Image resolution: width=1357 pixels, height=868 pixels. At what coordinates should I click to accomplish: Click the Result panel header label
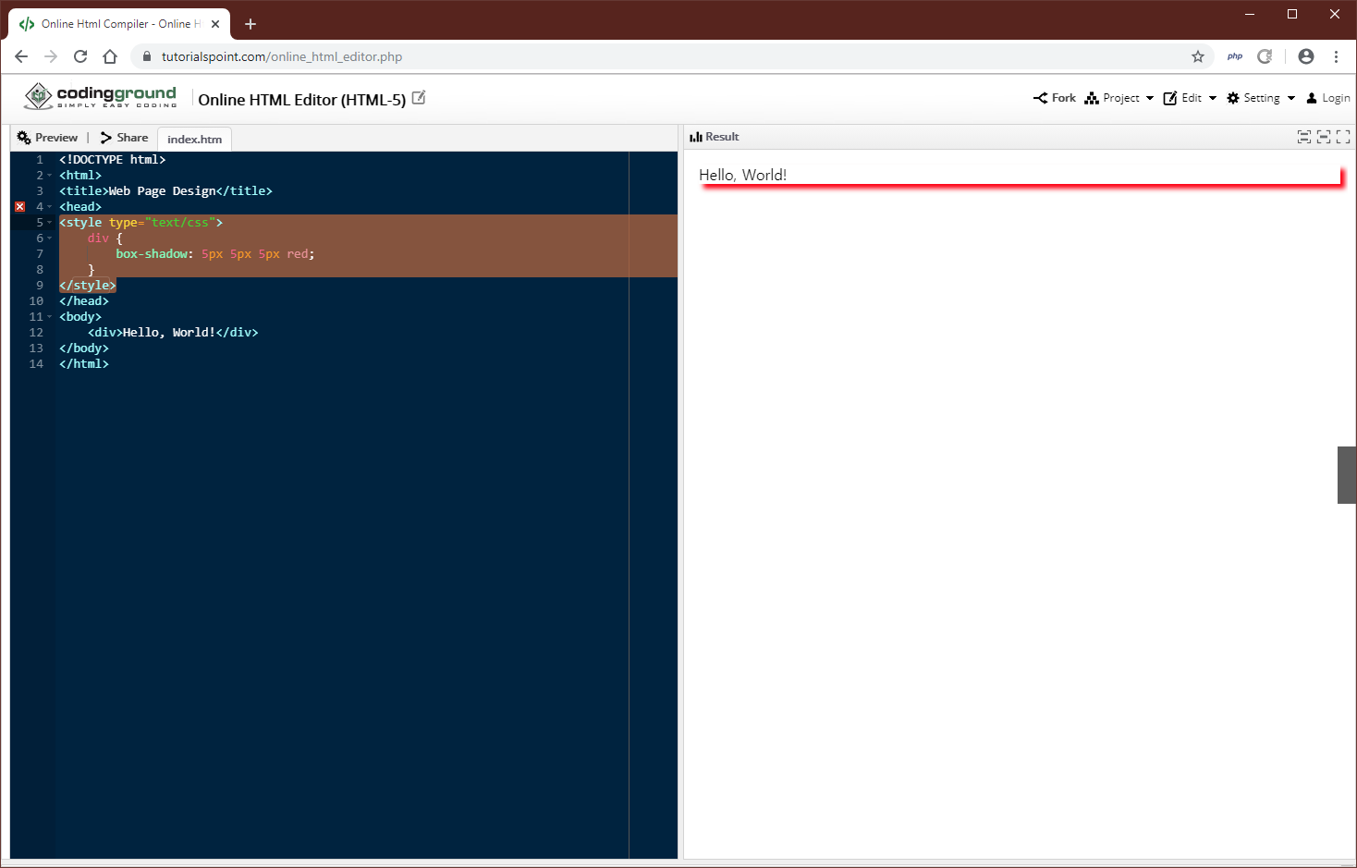715,137
